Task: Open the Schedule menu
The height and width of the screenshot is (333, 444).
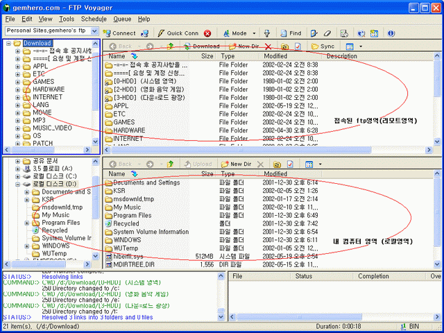Action: 94,19
